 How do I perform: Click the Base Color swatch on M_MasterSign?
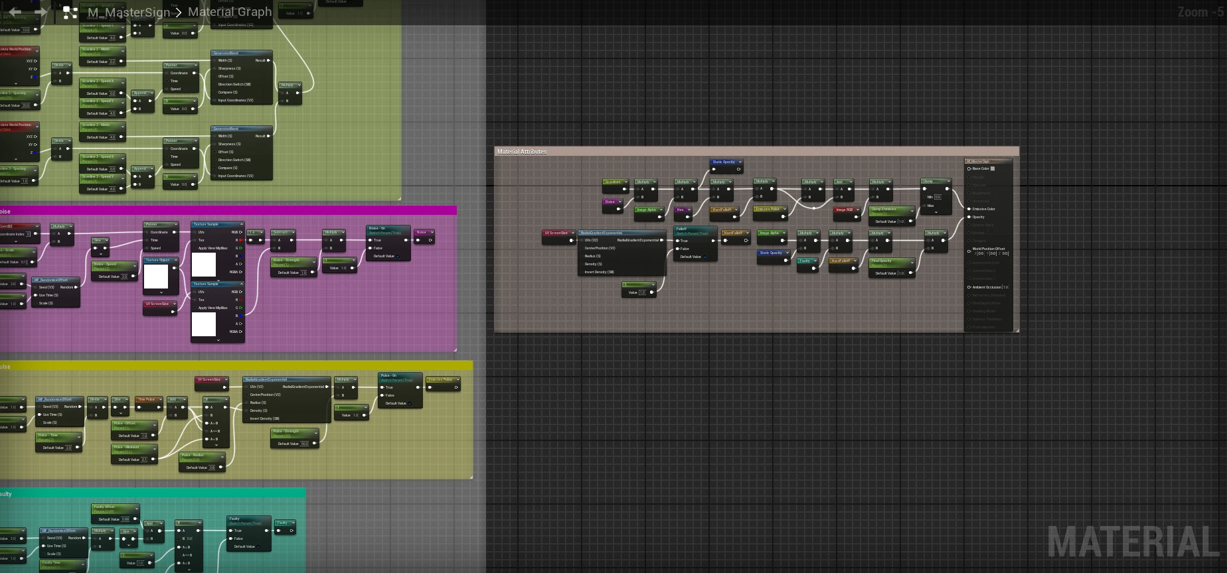(x=993, y=168)
